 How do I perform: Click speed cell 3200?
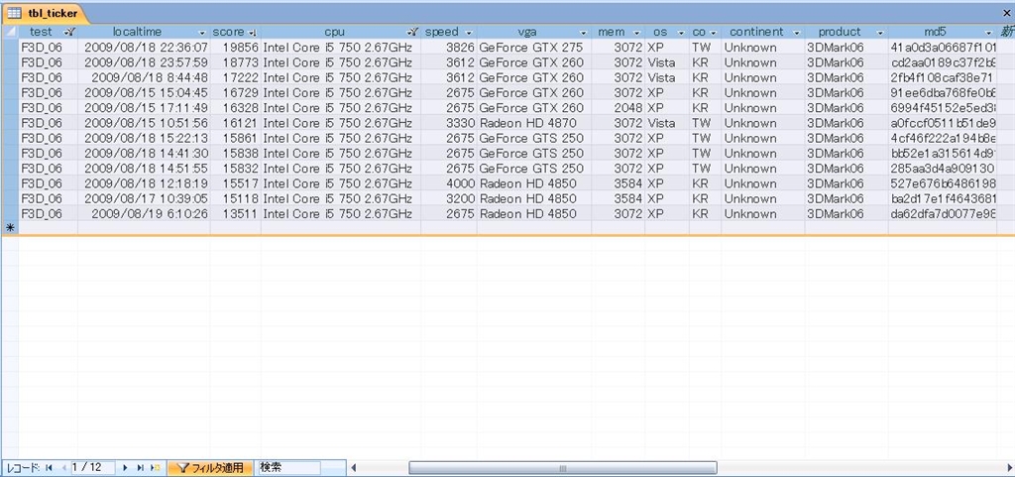coord(449,198)
